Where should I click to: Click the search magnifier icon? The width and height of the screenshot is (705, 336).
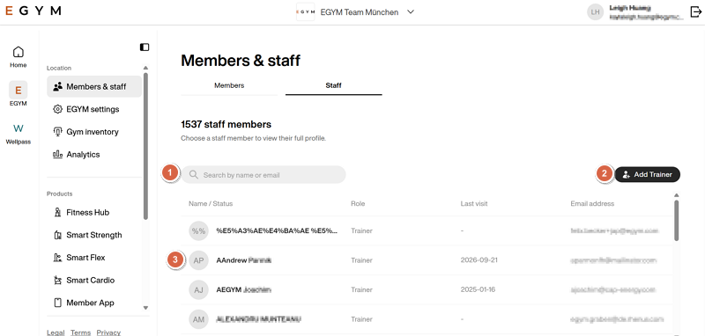(194, 174)
